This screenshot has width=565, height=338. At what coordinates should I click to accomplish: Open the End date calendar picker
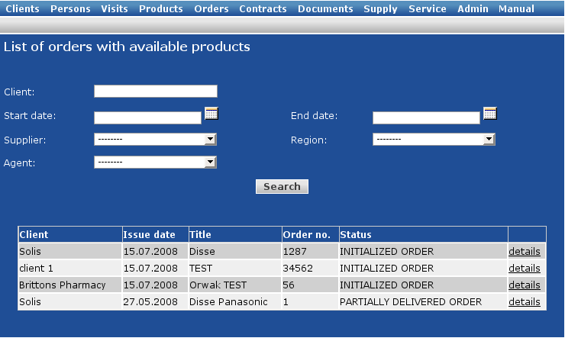(489, 114)
